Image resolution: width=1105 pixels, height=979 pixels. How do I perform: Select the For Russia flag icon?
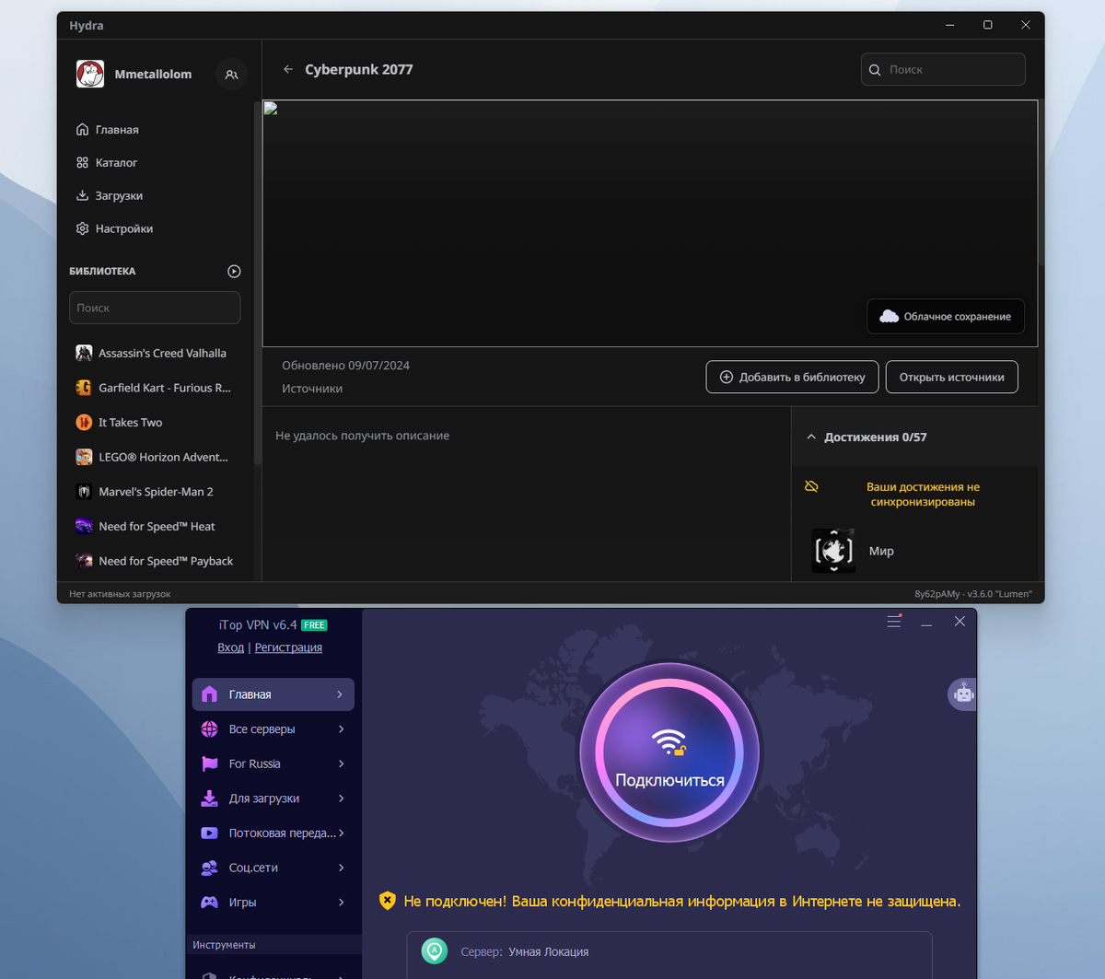[x=210, y=763]
